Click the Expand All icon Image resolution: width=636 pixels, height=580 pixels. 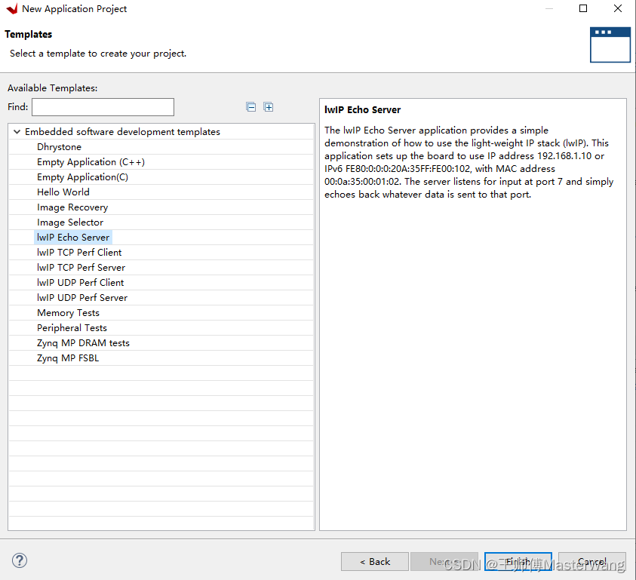(268, 107)
